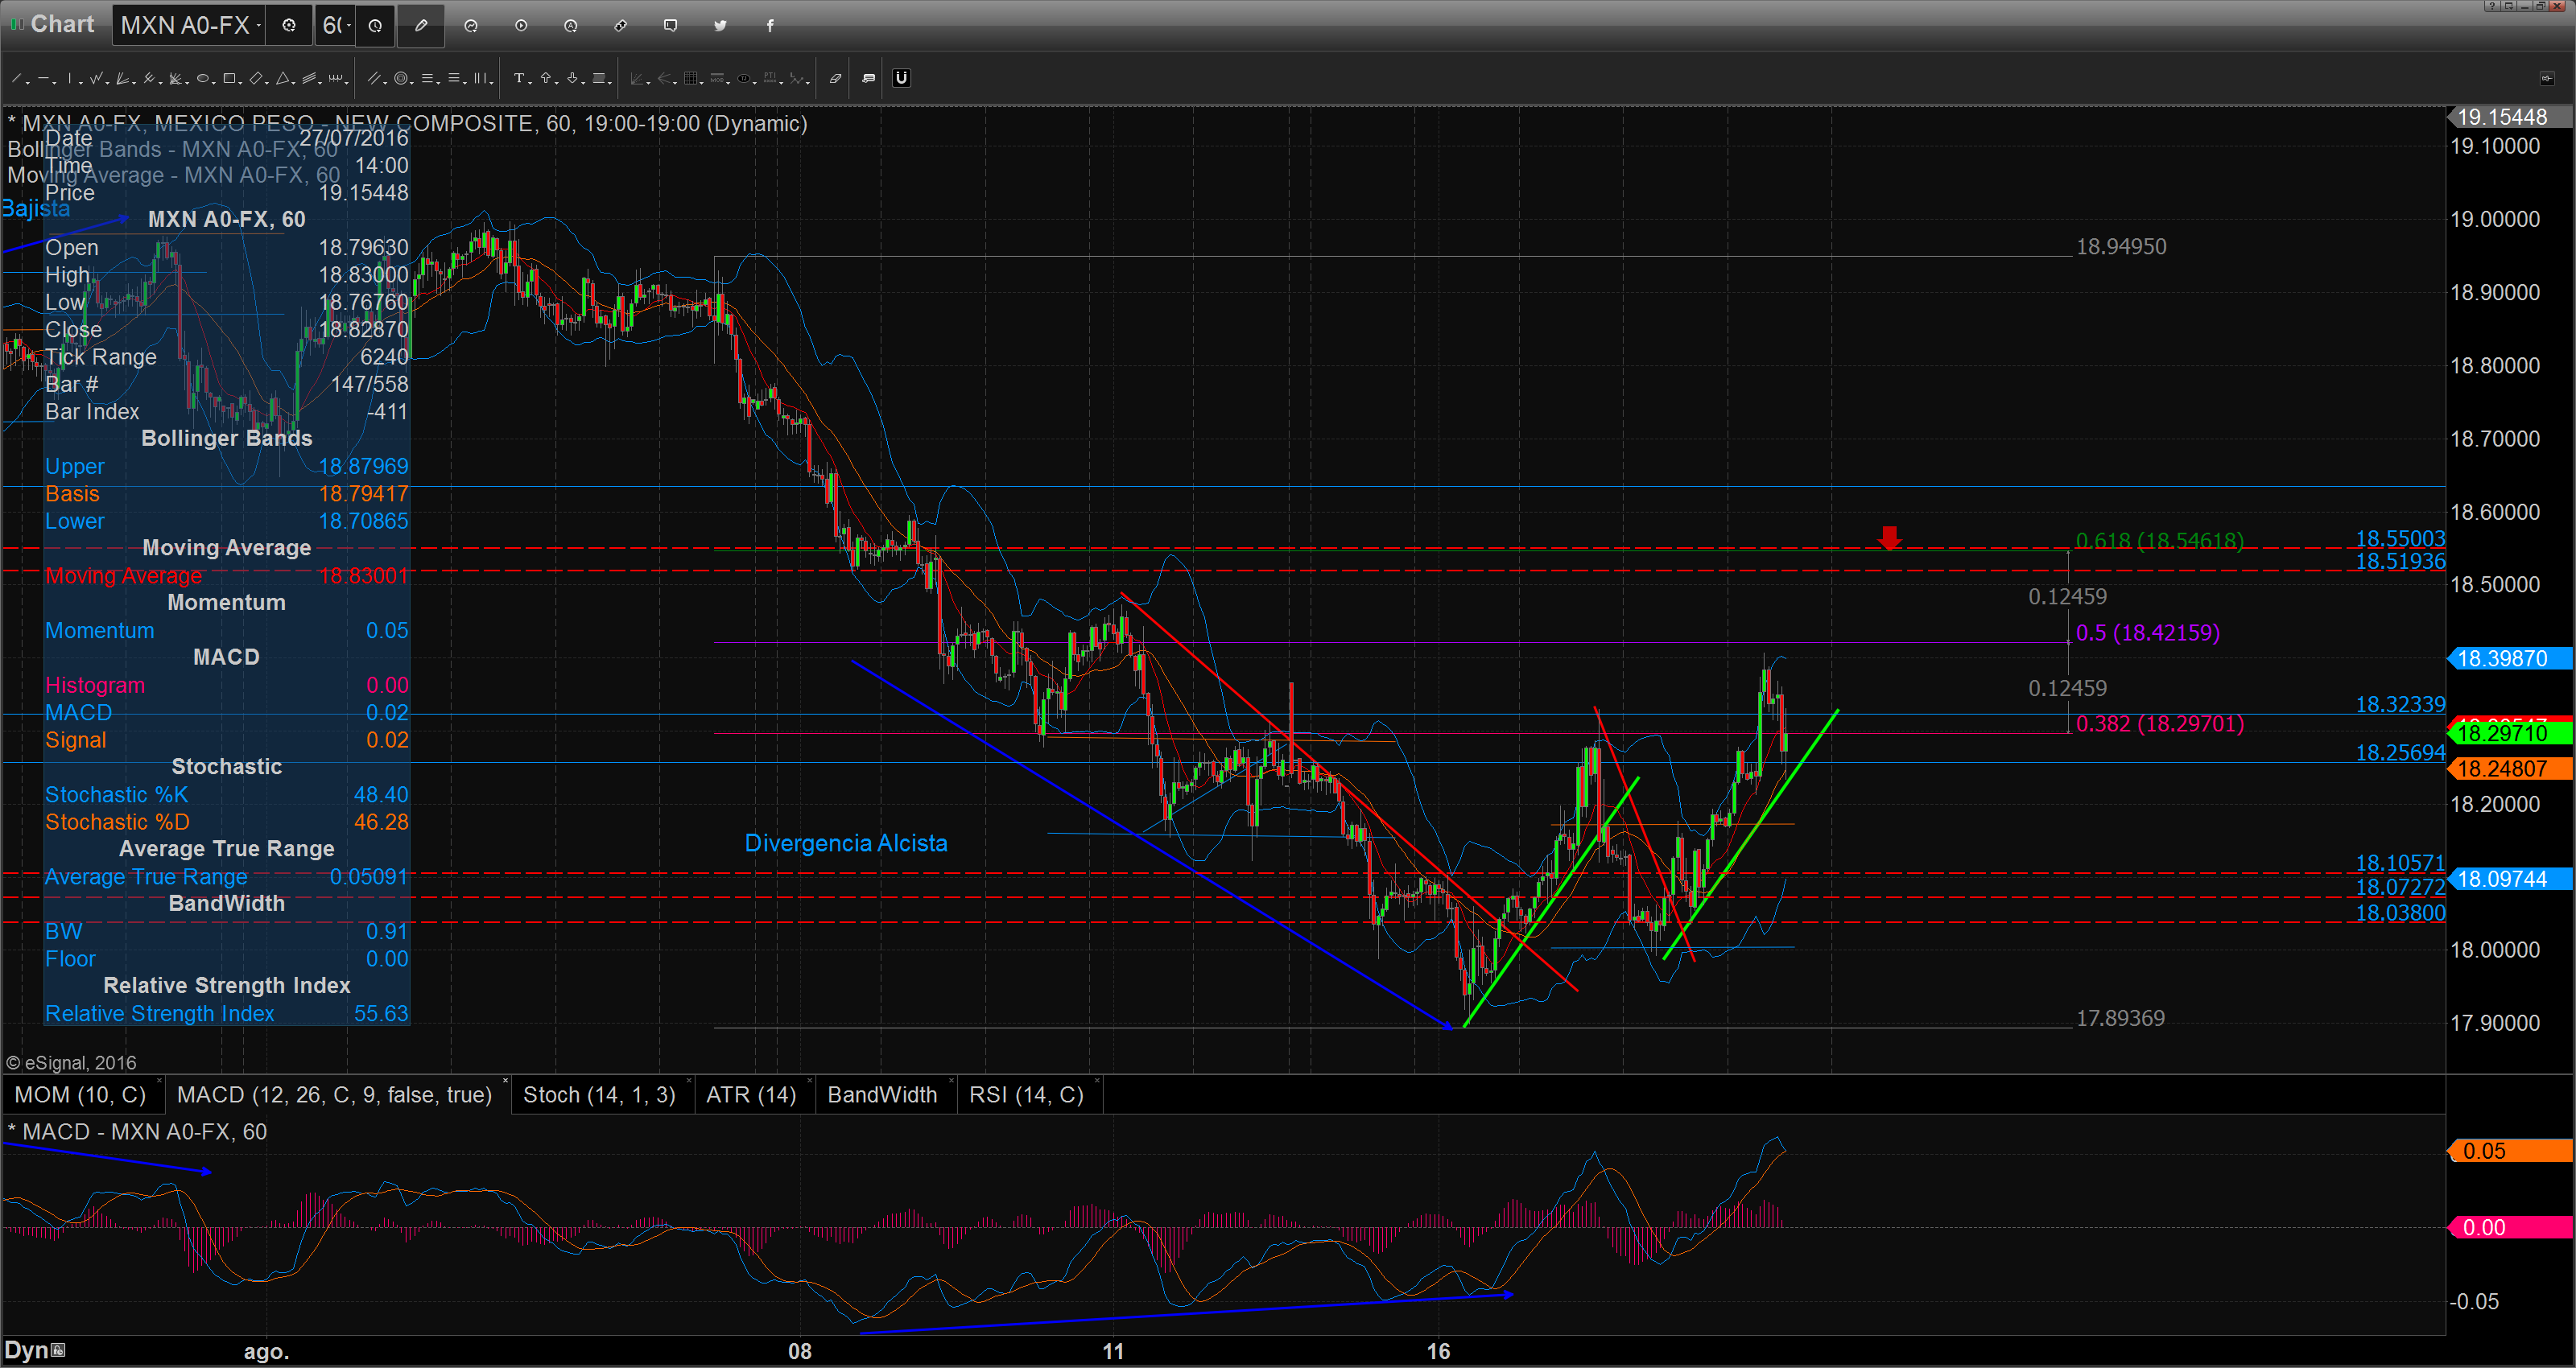Select the triangle drawing tool

coord(283,78)
